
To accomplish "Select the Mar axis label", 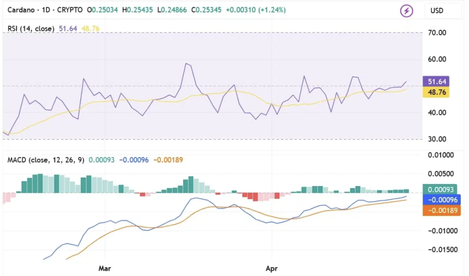I will click(x=104, y=268).
